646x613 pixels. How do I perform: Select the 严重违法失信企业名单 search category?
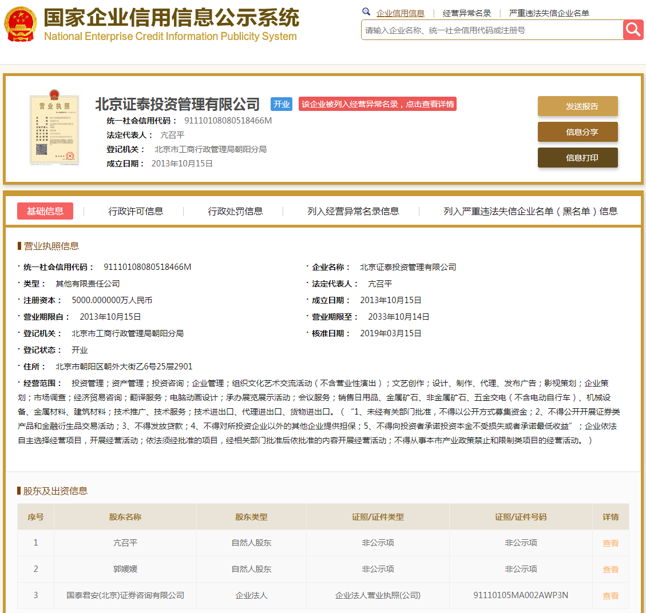coord(549,13)
